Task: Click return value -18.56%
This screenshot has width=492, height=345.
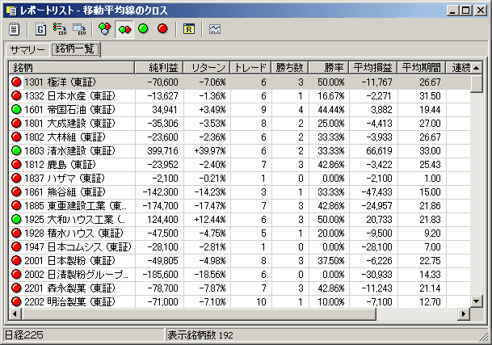Action: coord(210,275)
